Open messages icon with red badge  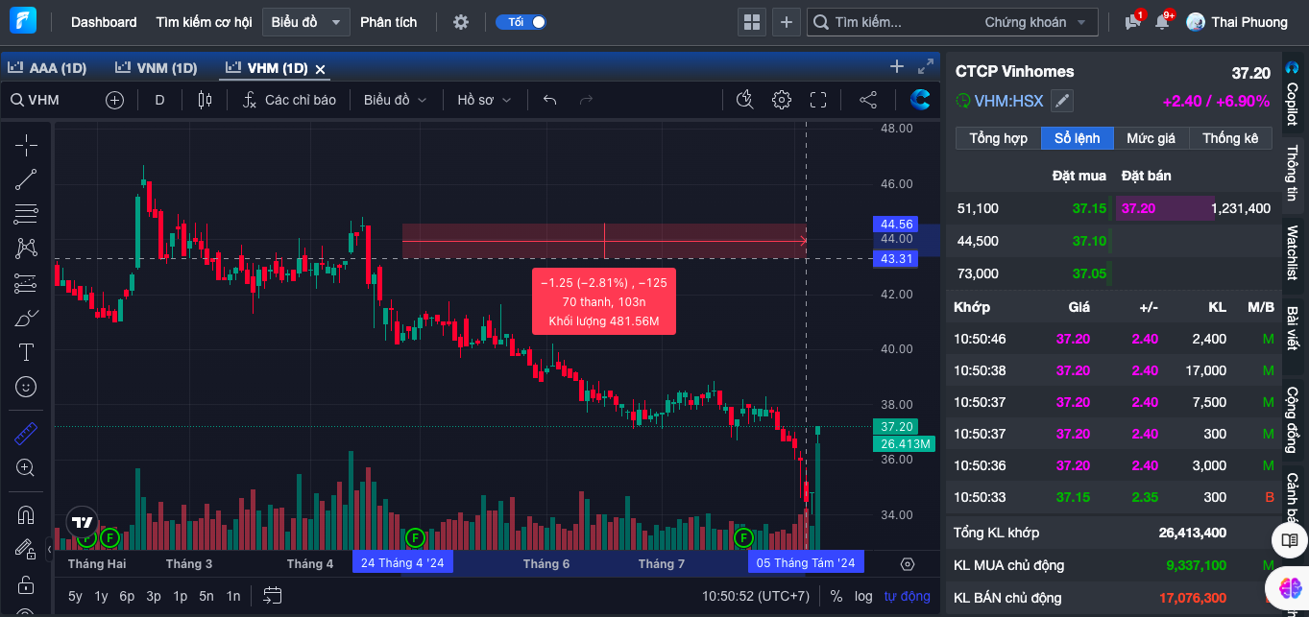pyautogui.click(x=1134, y=21)
